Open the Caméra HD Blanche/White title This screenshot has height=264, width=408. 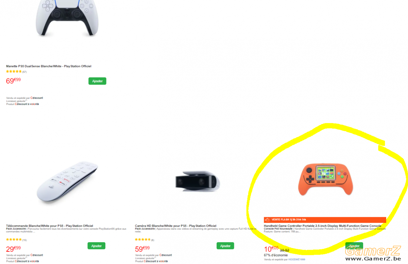(175, 226)
